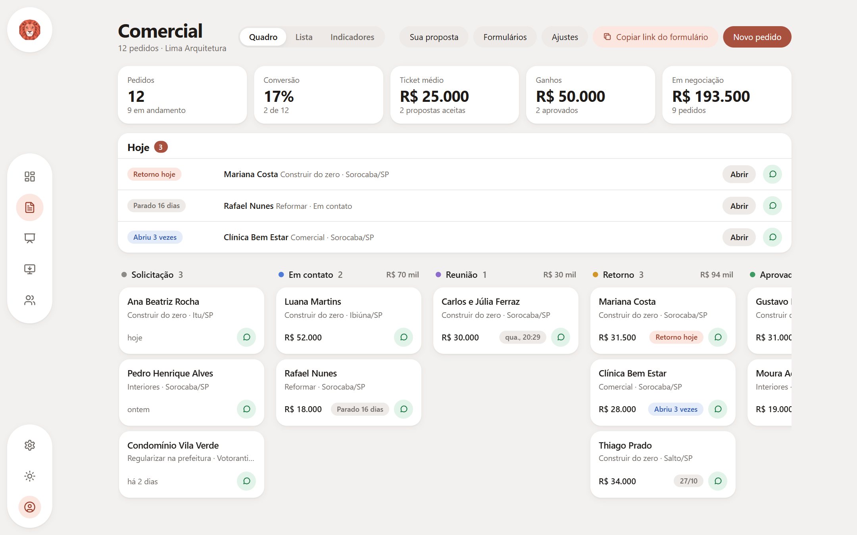Click chat icon on Condomínio Vila Verde card
Screen dimensions: 857x535
coord(246,481)
